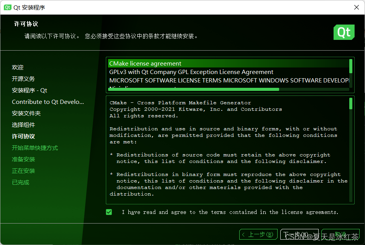Viewport: 365px width, 245px height.
Task: Click the 下一步(N) next button
Action: pyautogui.click(x=299, y=234)
